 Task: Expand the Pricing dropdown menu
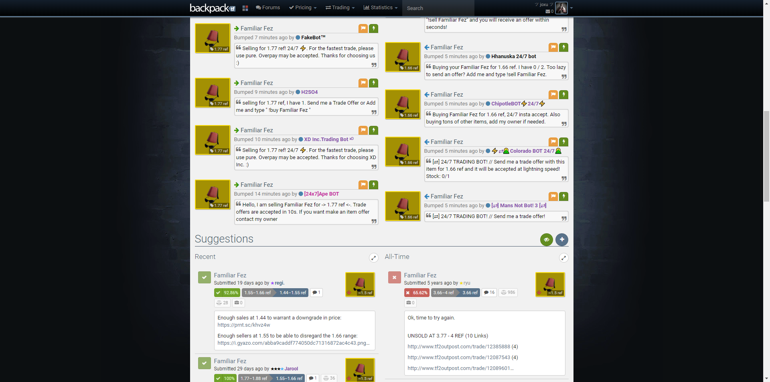point(303,8)
